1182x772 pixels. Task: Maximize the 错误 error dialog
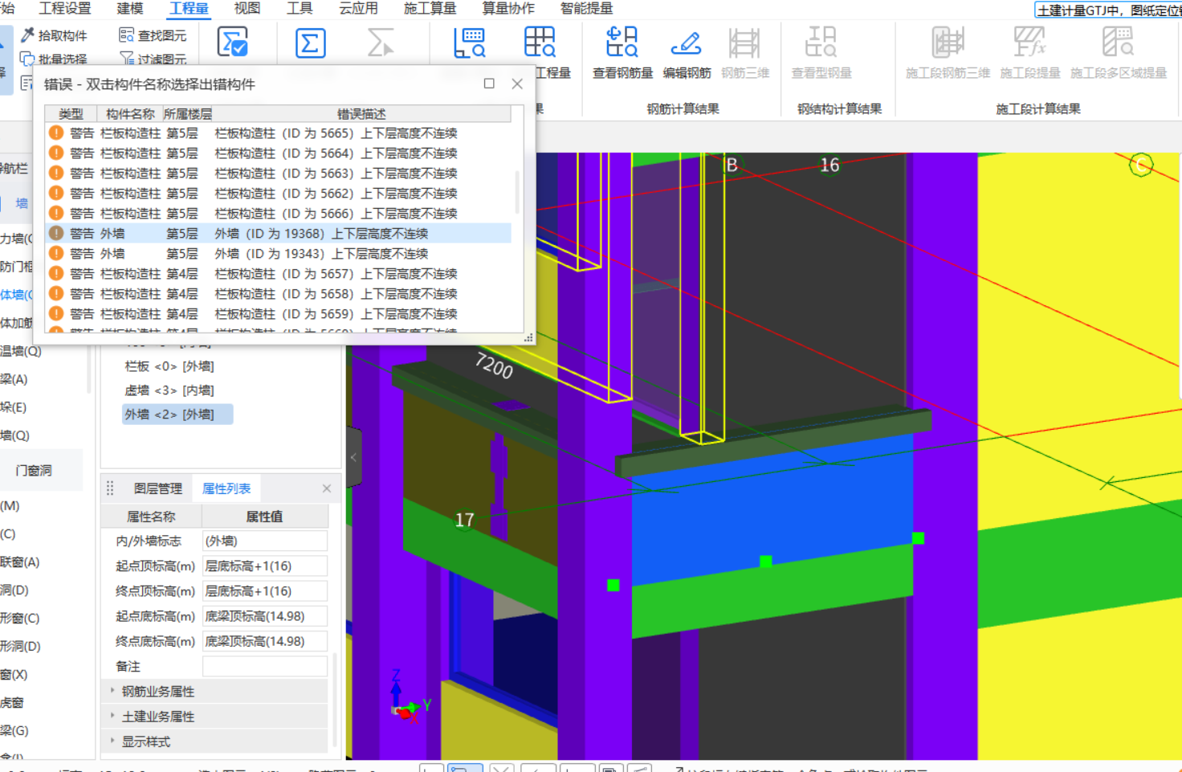click(489, 84)
